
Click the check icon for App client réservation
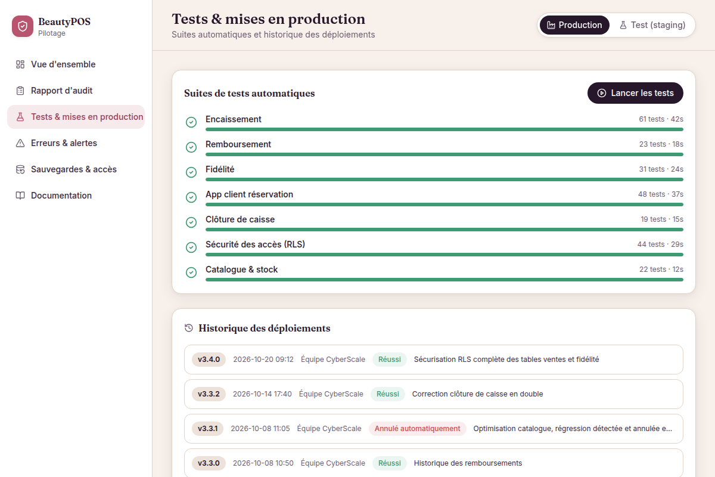[x=191, y=197]
